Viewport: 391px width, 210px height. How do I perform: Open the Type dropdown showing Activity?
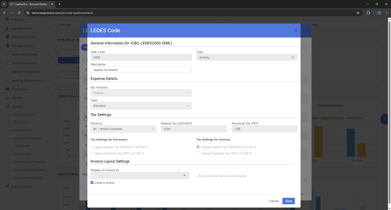[247, 57]
